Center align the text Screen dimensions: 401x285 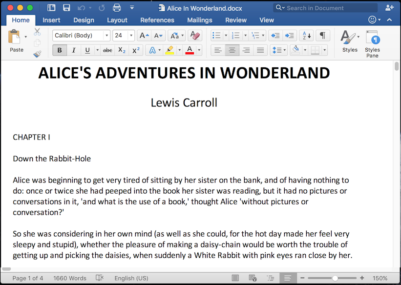(232, 50)
